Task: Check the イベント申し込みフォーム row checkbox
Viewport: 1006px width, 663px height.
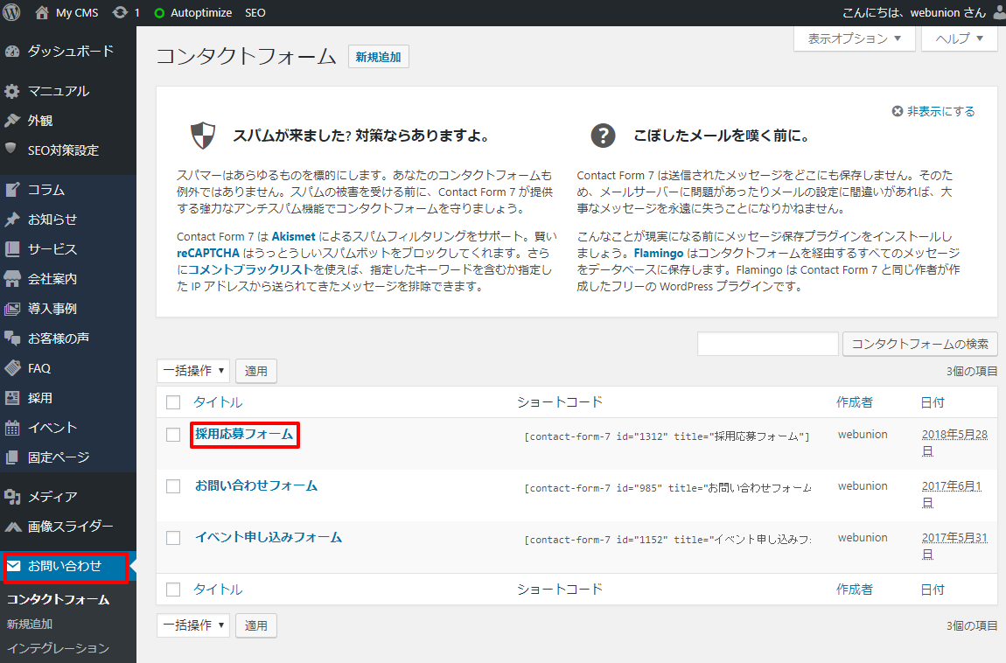Action: click(173, 537)
